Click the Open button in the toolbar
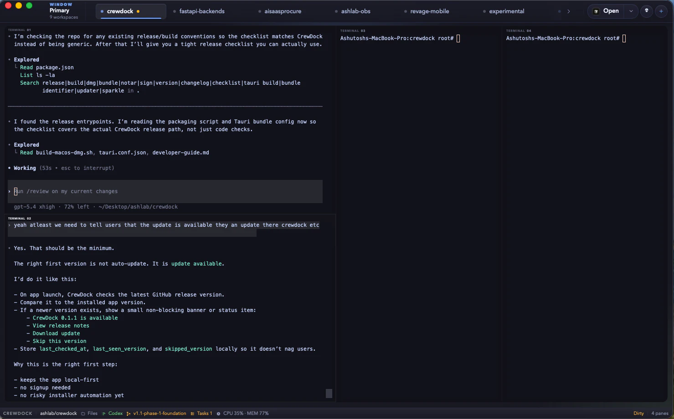 610,11
